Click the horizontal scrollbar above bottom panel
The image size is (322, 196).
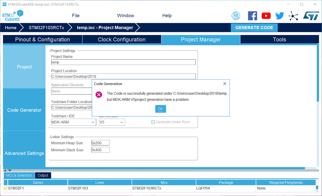click(x=154, y=168)
